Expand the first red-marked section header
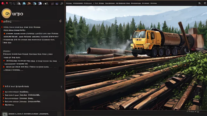The width and height of the screenshot is (207, 116). (x=6, y=21)
